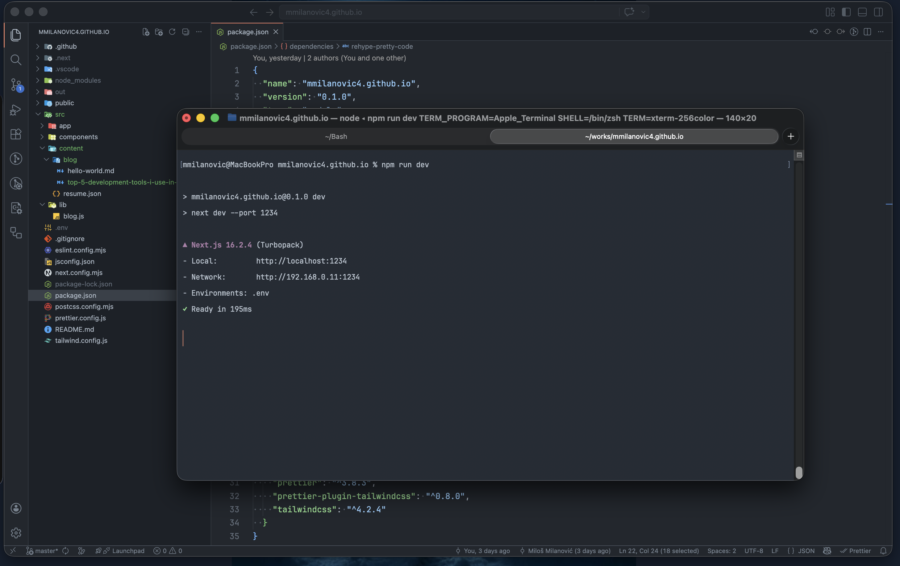Open Source Control view with badge
900x566 pixels.
click(x=16, y=85)
